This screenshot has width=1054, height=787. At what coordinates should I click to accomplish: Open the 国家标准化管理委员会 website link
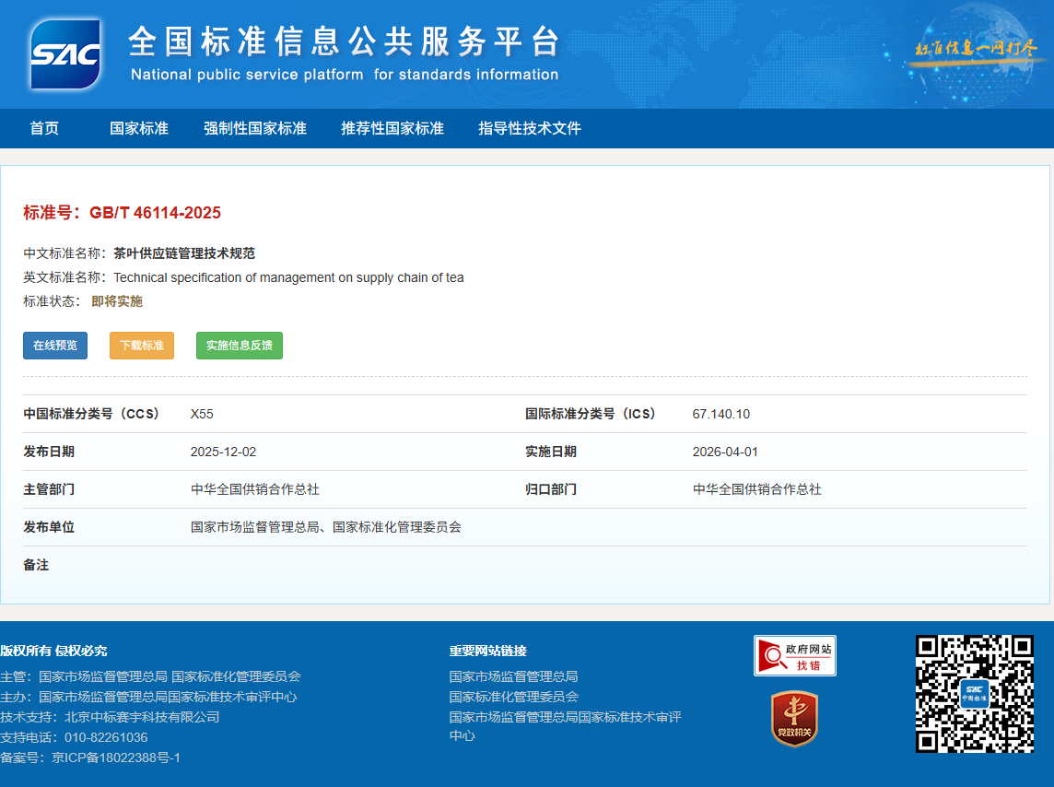coord(514,697)
